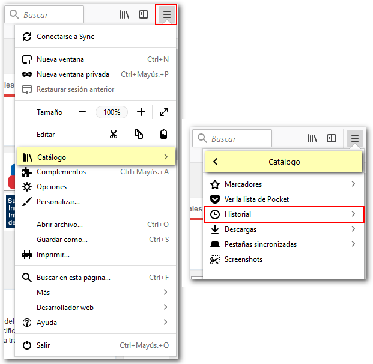Viewport: 373px width, 364px height.
Task: Zoom out with the minus button
Action: pos(82,112)
